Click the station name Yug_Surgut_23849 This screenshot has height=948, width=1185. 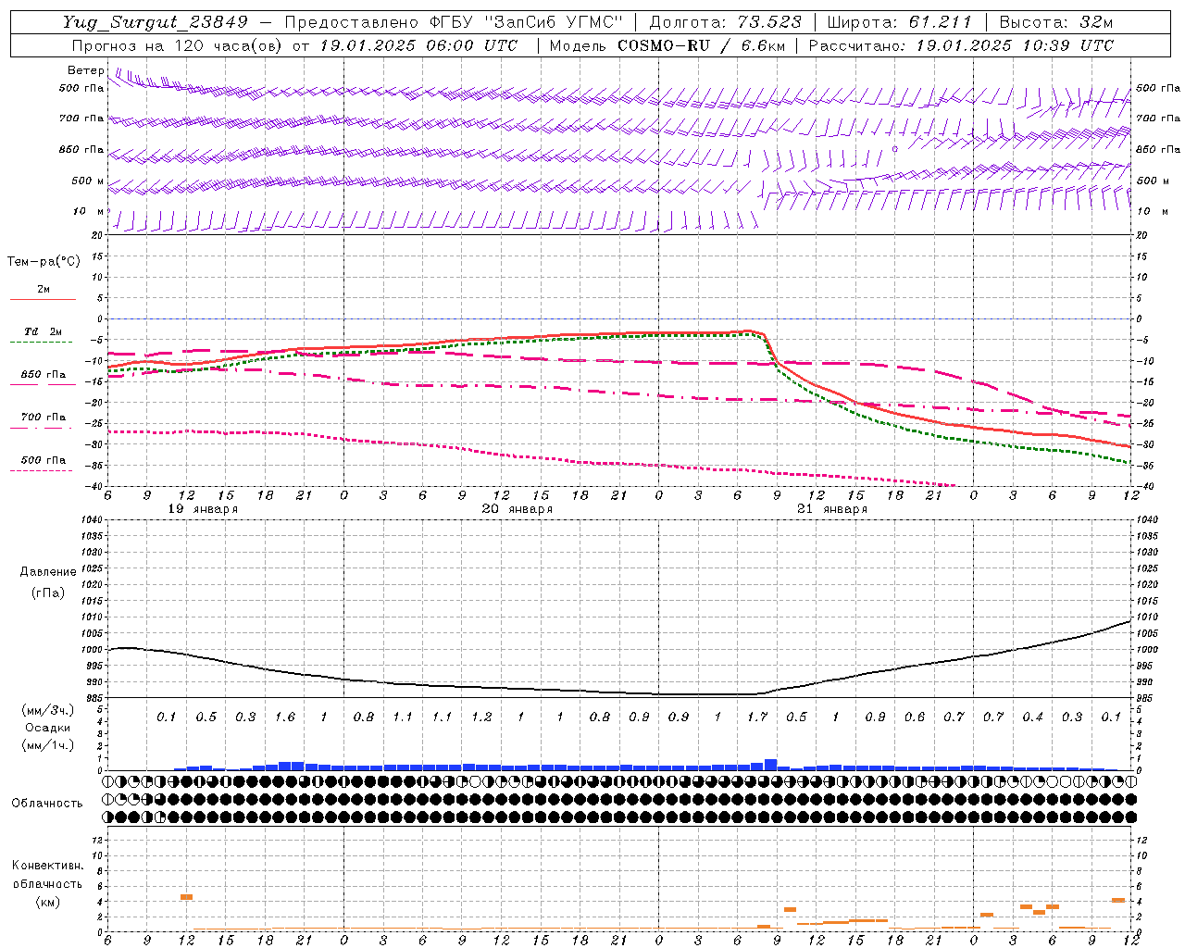point(156,22)
